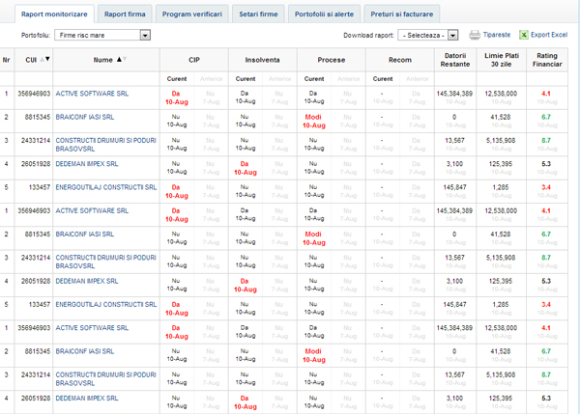Image resolution: width=580 pixels, height=414 pixels.
Task: Click red CIP Da 10-Aug in first row
Action: [177, 97]
